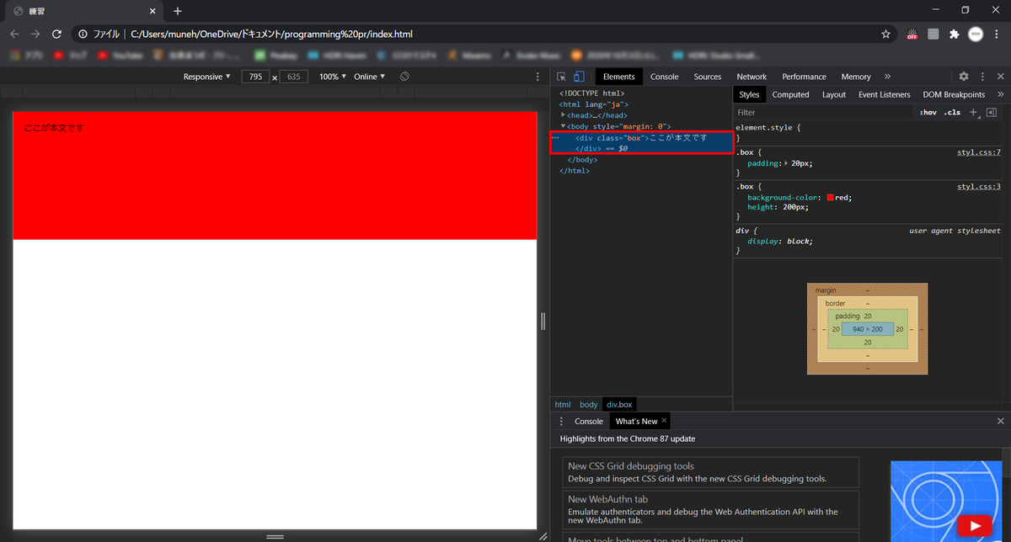The image size is (1011, 542).
Task: Select the div class="box" node
Action: (x=640, y=142)
